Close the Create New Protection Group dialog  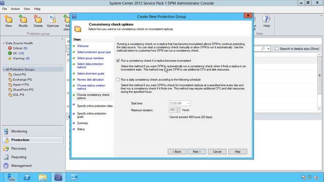[x=248, y=16]
